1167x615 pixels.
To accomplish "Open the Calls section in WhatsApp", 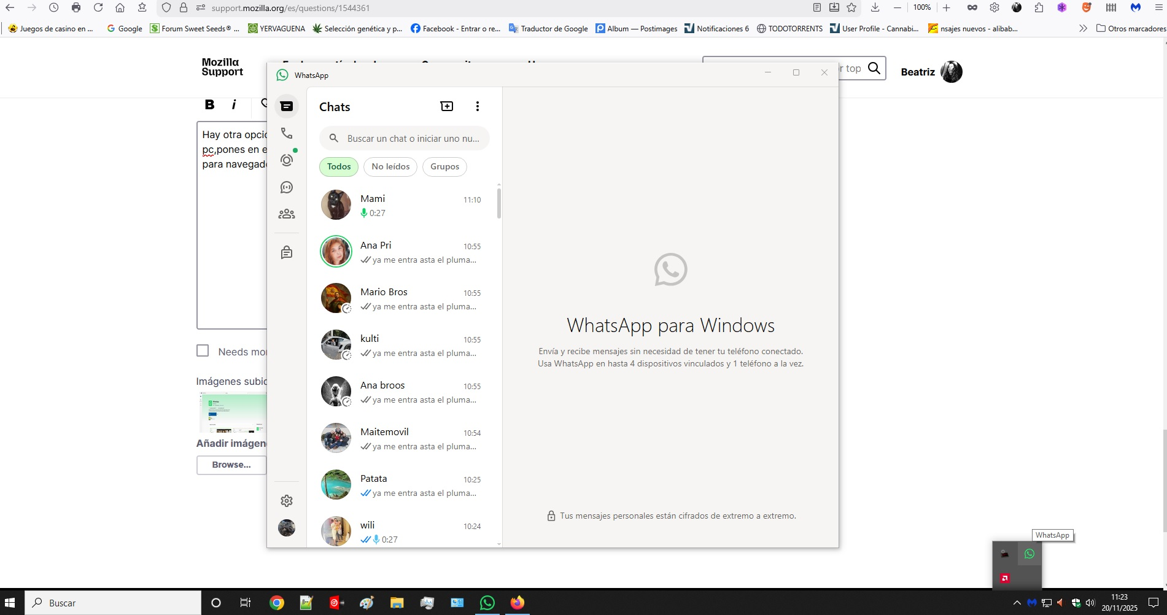I will coord(287,133).
